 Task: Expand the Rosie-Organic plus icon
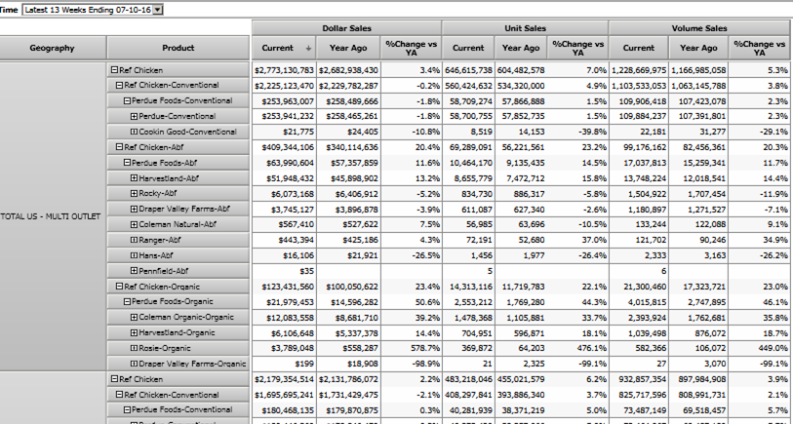coord(134,348)
